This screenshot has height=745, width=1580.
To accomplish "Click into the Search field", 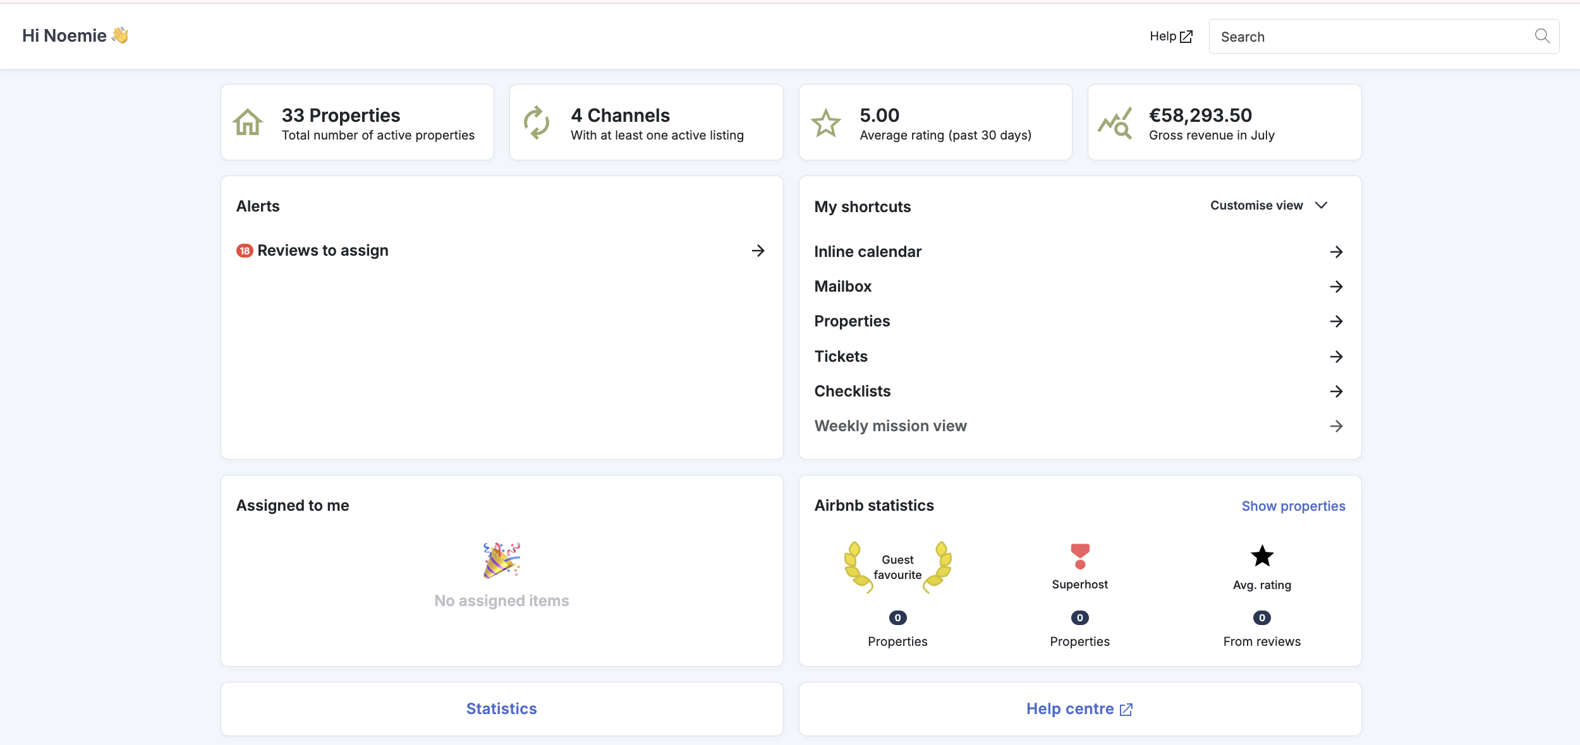I will coord(1384,36).
